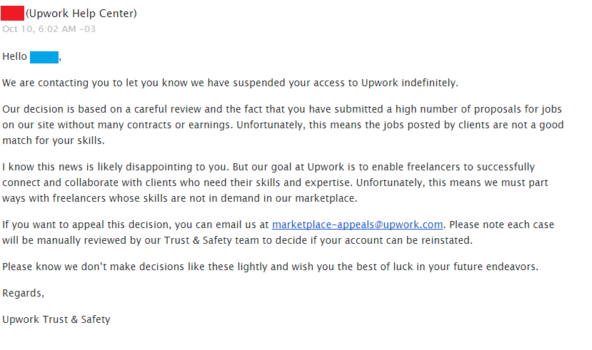Click the "Upwork Trust & Safety" signature

(56, 319)
